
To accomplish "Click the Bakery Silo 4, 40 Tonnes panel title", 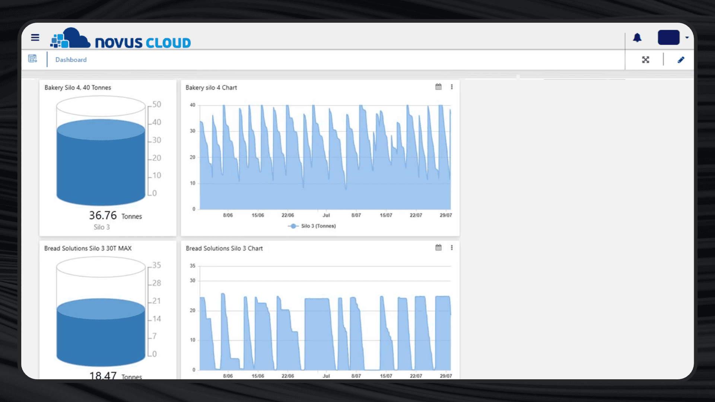I will pyautogui.click(x=77, y=87).
